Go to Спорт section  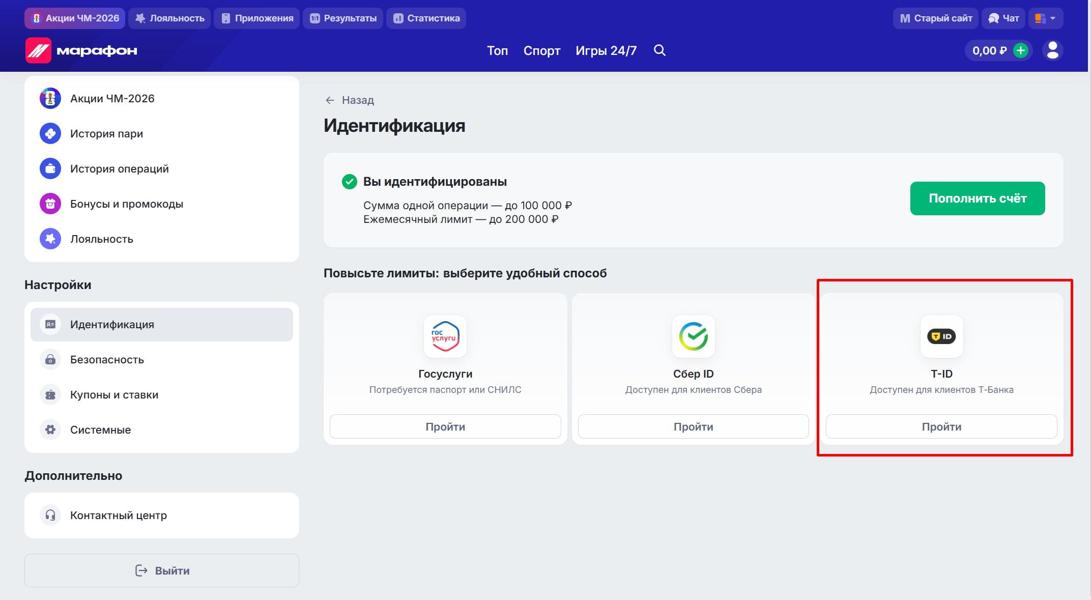[x=541, y=50]
